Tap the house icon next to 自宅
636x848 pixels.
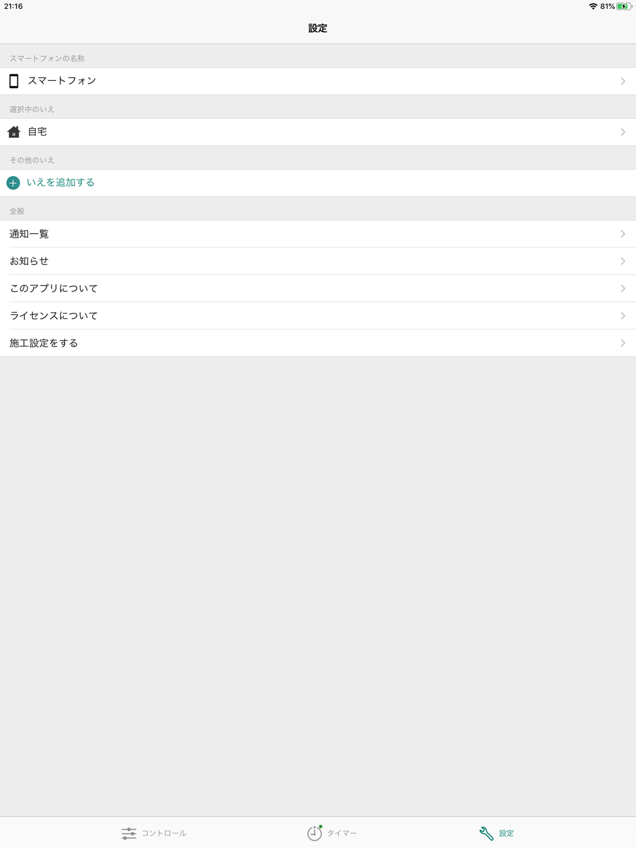pyautogui.click(x=14, y=132)
